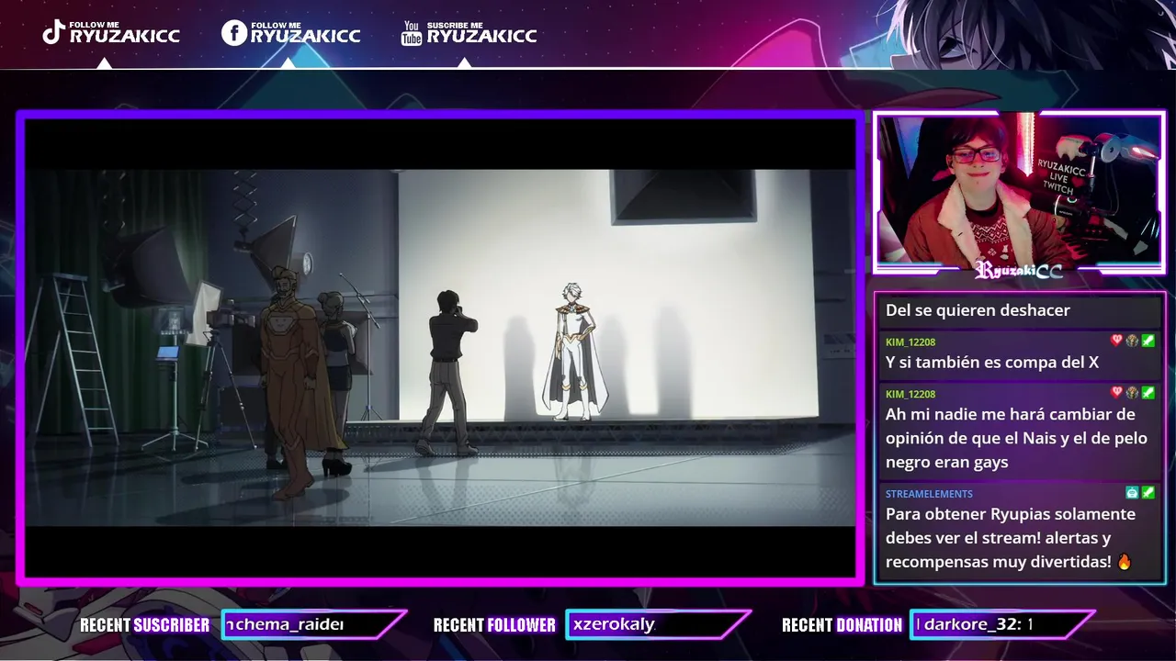Viewport: 1176px width, 661px height.
Task: Open the Facebook RYUZAKICC follow link
Action: tap(305, 32)
